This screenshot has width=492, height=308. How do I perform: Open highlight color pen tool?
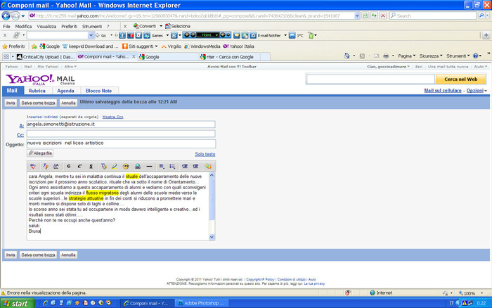(114, 166)
